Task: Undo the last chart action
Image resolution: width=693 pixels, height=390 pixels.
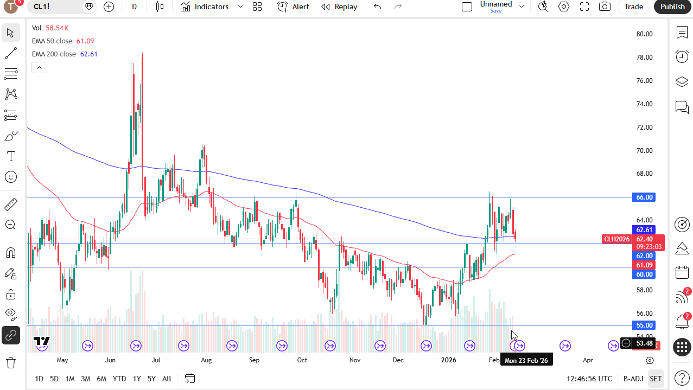Action: pos(378,7)
